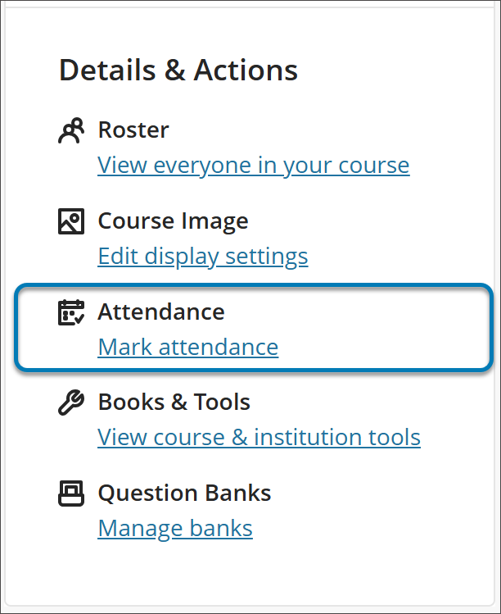Select the Mark attendance link
Viewport: 501px width, 614px height.
(x=187, y=348)
